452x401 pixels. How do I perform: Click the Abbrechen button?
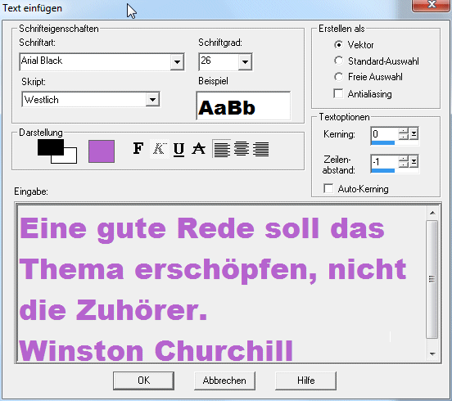pyautogui.click(x=224, y=381)
